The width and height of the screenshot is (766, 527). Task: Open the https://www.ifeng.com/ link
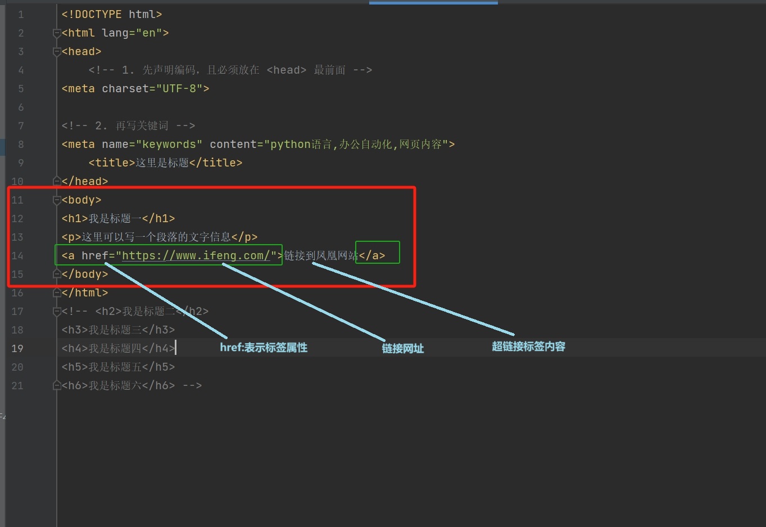click(198, 255)
